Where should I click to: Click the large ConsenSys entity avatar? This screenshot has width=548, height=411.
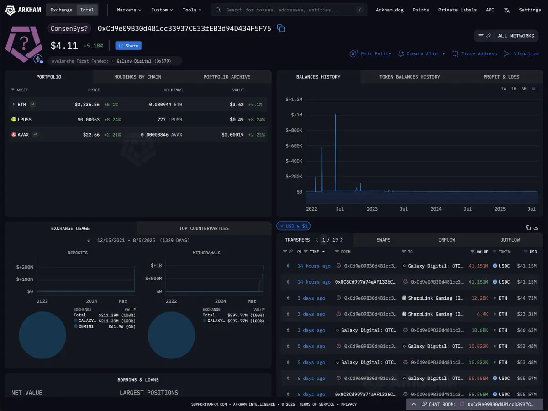[24, 44]
